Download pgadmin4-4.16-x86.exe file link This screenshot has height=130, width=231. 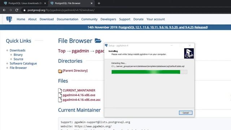pos(79,95)
